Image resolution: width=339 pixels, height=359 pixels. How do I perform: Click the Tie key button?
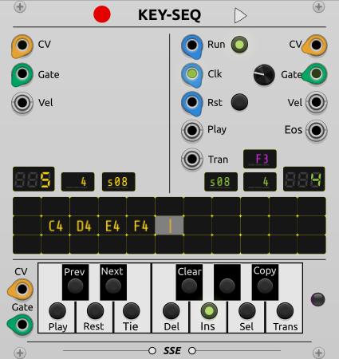tap(131, 310)
